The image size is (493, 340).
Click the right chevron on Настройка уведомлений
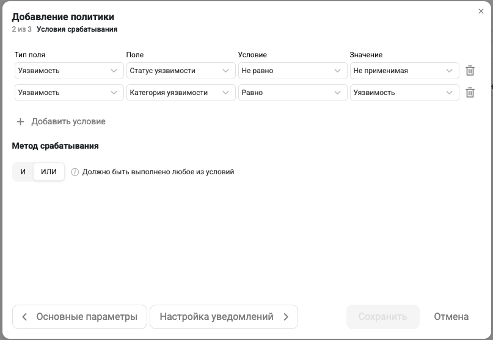(286, 317)
